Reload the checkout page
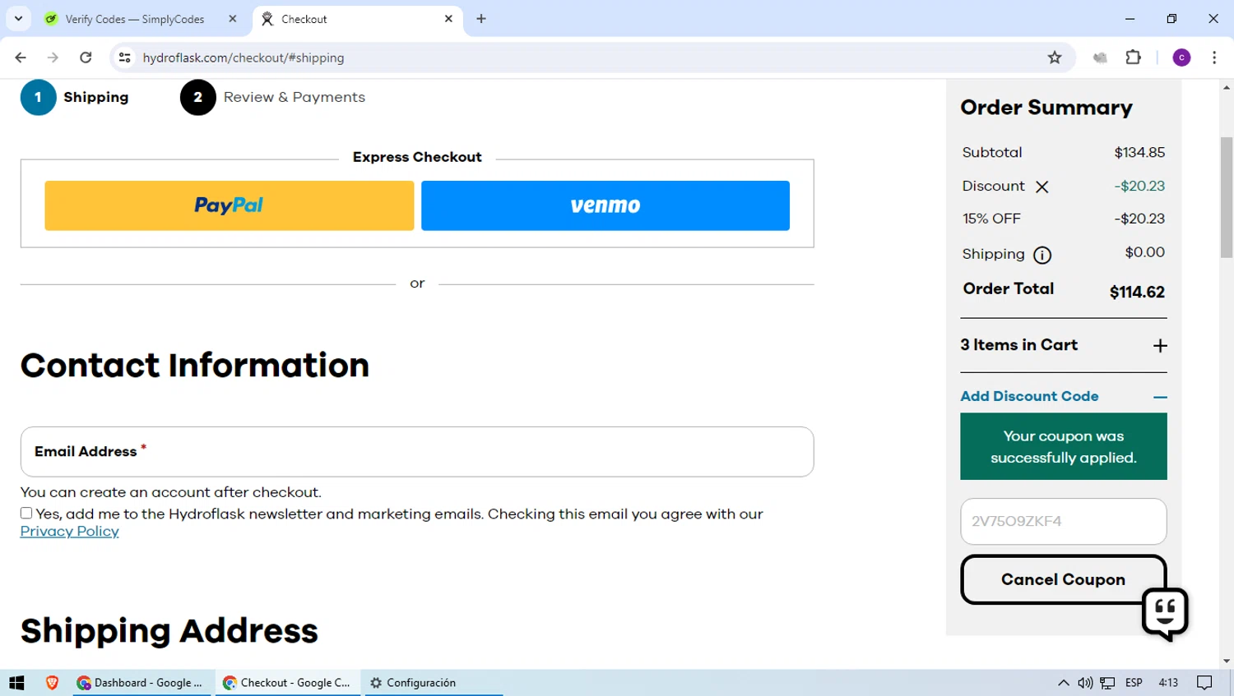Screen dimensions: 1234x696 click(86, 58)
